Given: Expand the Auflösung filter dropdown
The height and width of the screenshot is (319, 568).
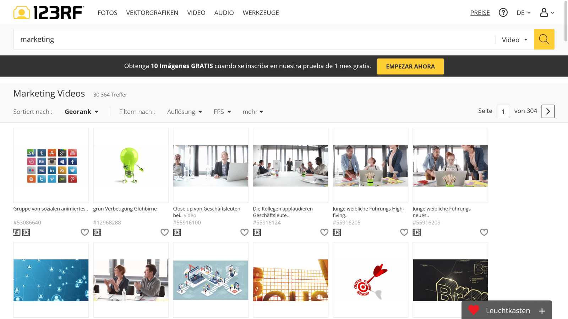Looking at the screenshot, I should pos(184,111).
